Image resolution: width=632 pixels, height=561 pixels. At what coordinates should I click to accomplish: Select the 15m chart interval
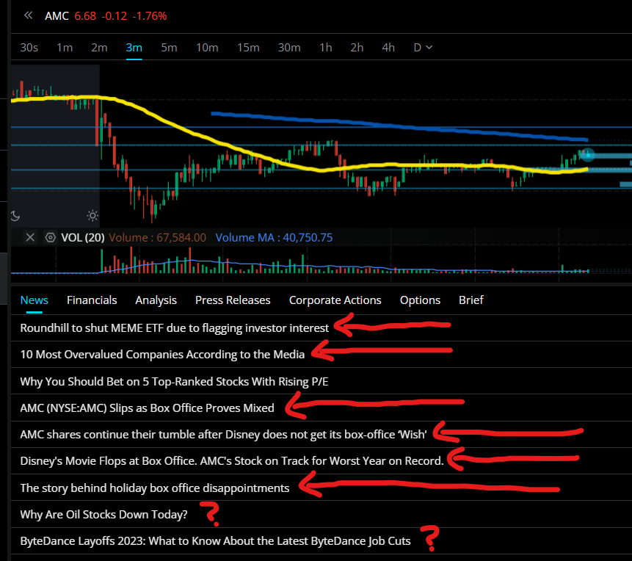[x=248, y=48]
